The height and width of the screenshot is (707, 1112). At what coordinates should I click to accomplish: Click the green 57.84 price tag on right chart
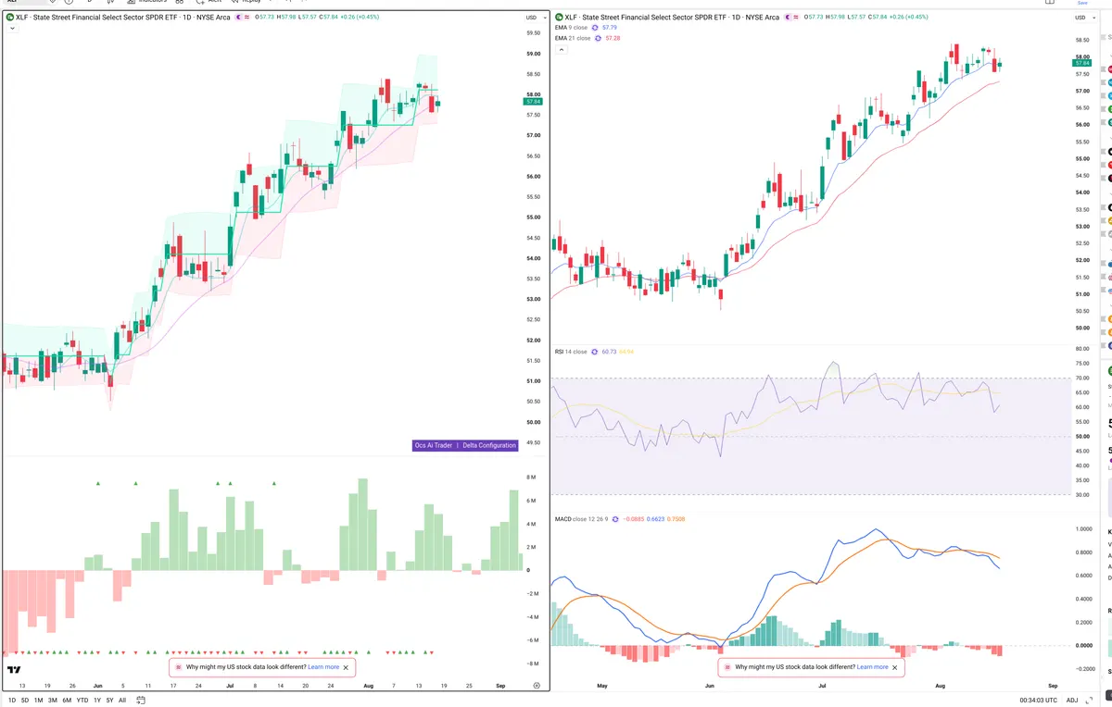pos(1080,61)
